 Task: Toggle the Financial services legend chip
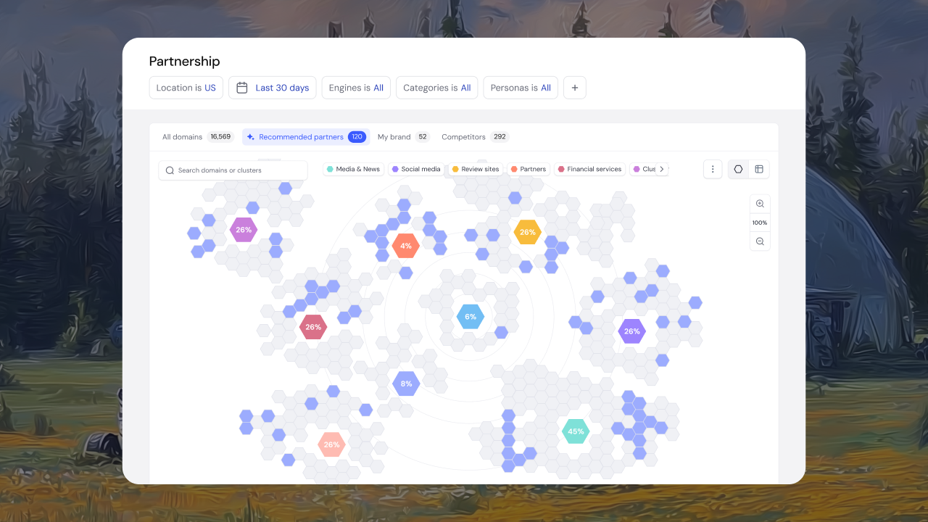coord(588,169)
